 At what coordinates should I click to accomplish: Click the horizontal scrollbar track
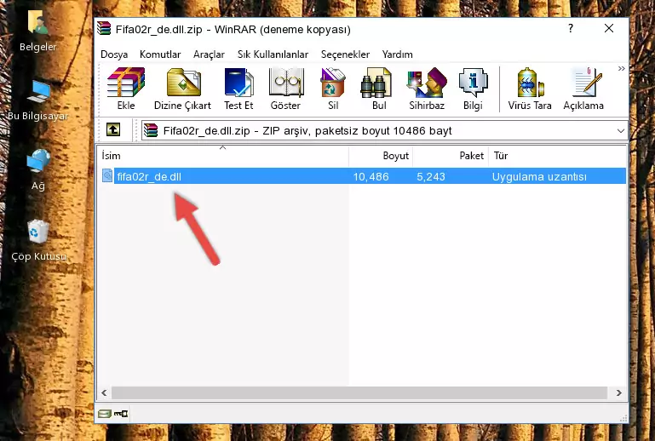[359, 392]
